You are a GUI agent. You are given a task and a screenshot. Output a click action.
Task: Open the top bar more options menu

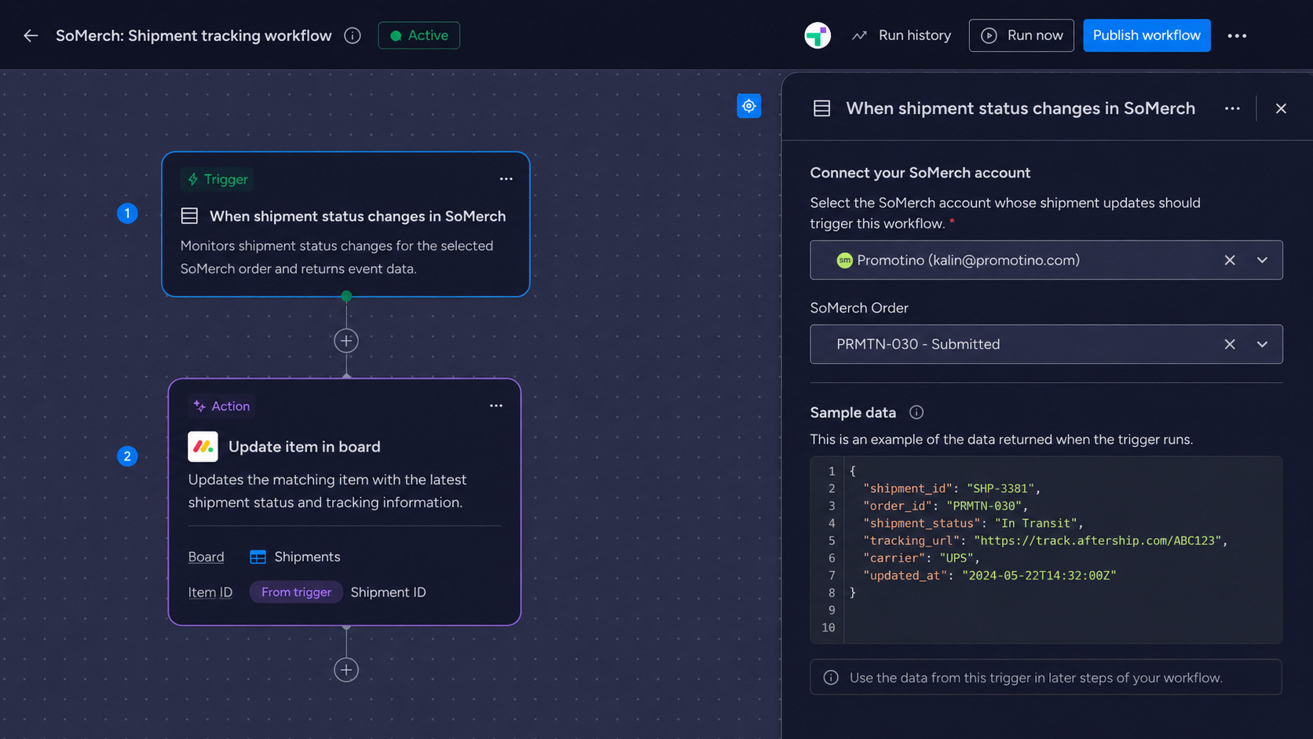click(1237, 35)
